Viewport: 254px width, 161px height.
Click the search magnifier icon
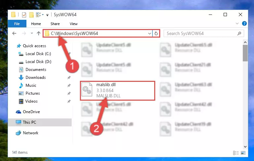[239, 34]
